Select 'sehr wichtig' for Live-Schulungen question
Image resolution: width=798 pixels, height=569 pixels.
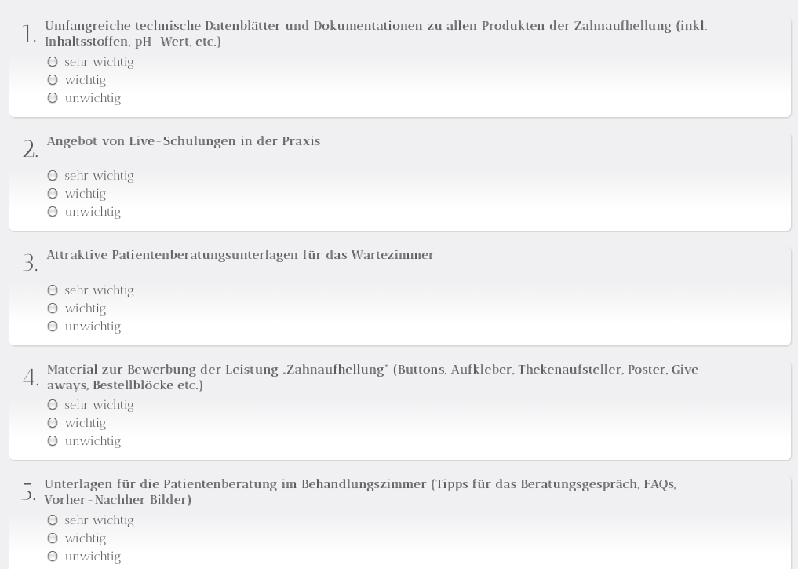53,176
